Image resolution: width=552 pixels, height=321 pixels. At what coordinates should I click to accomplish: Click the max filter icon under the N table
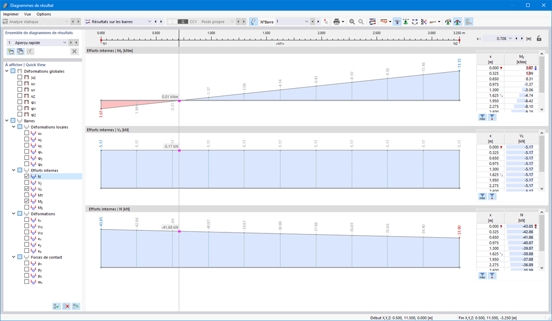click(482, 275)
